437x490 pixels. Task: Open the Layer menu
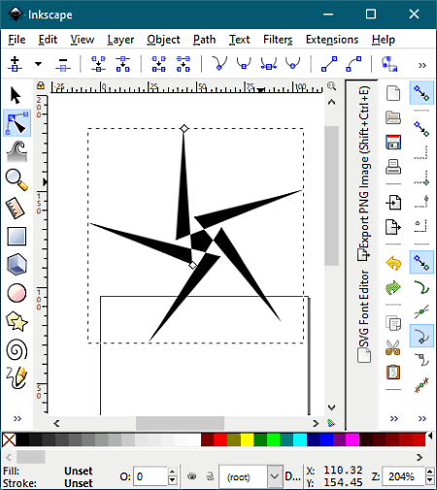(x=120, y=40)
